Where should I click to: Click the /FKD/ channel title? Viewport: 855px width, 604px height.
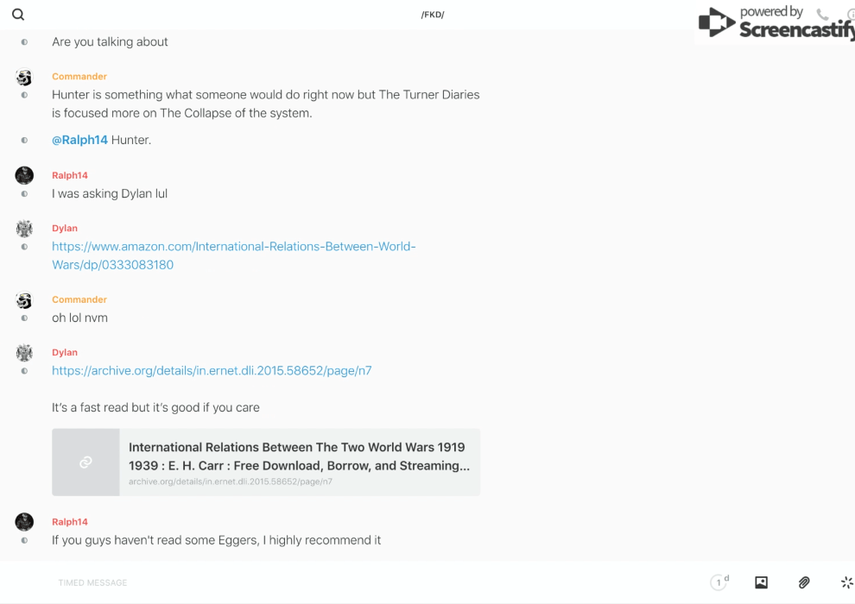click(433, 15)
